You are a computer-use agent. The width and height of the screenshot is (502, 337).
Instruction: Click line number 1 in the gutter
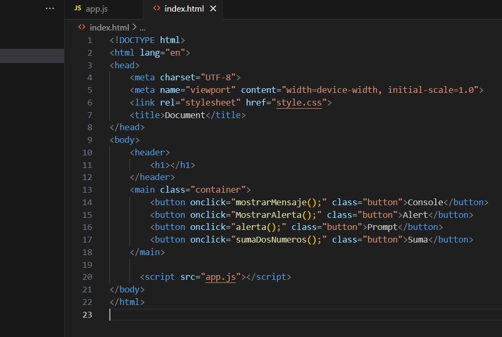point(90,40)
